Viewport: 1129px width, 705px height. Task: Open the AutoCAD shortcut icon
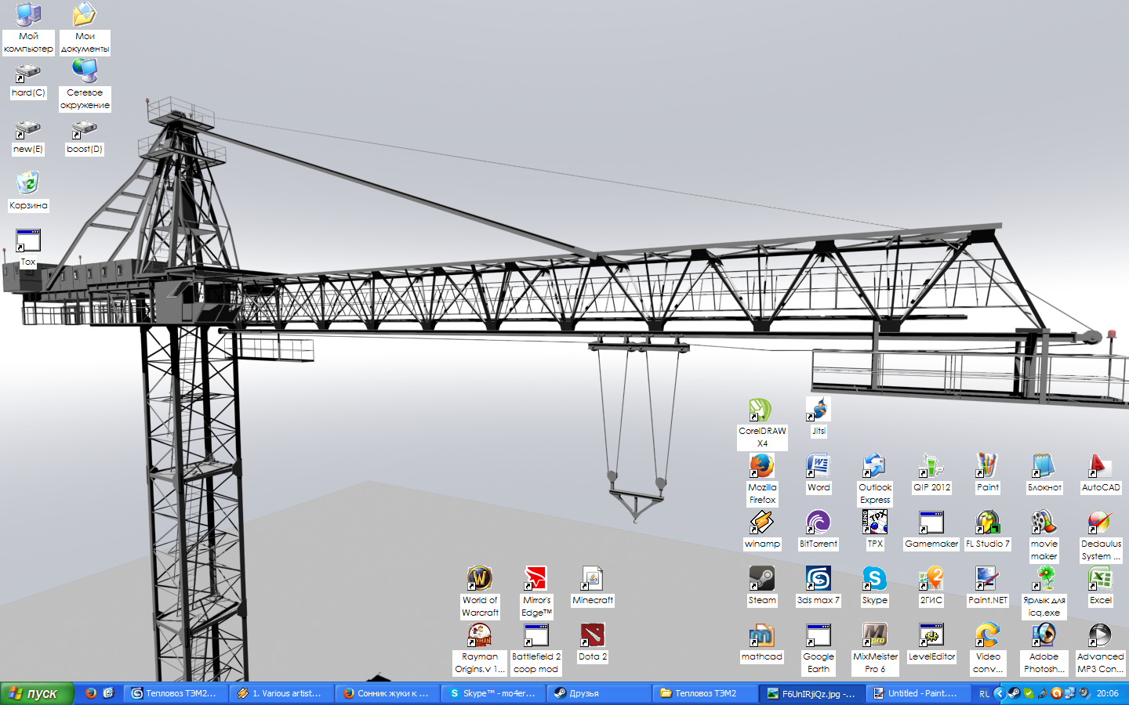tap(1100, 467)
